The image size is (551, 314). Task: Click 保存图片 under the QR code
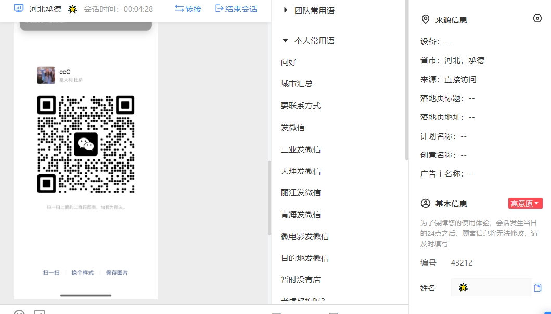(x=117, y=272)
